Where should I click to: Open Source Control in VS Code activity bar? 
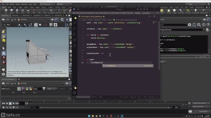(75, 29)
